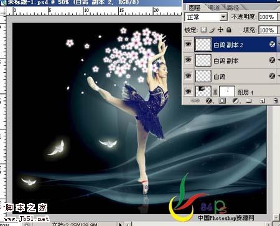Add a layer mask
Screen dimensions: 280x226
pyautogui.click(x=222, y=101)
